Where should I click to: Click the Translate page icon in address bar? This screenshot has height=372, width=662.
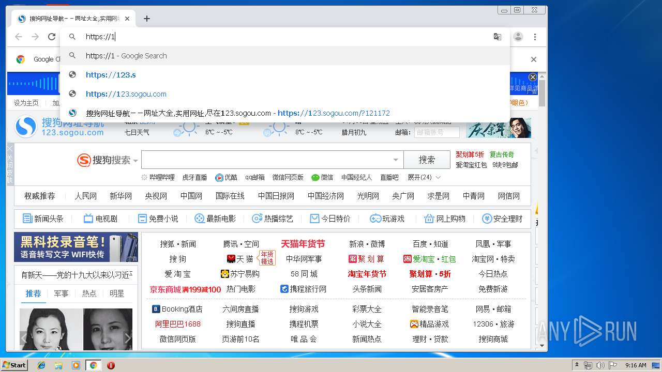click(498, 37)
